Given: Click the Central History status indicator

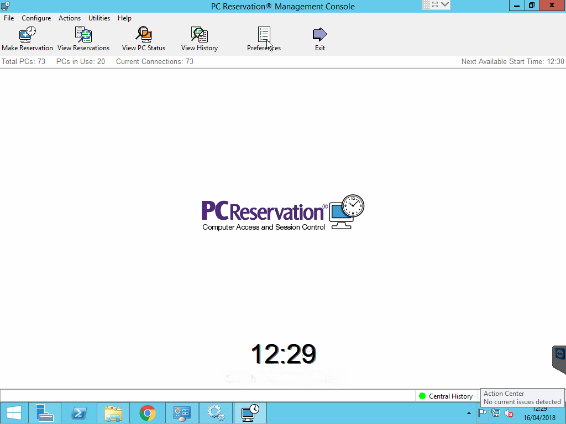Looking at the screenshot, I should (x=446, y=396).
